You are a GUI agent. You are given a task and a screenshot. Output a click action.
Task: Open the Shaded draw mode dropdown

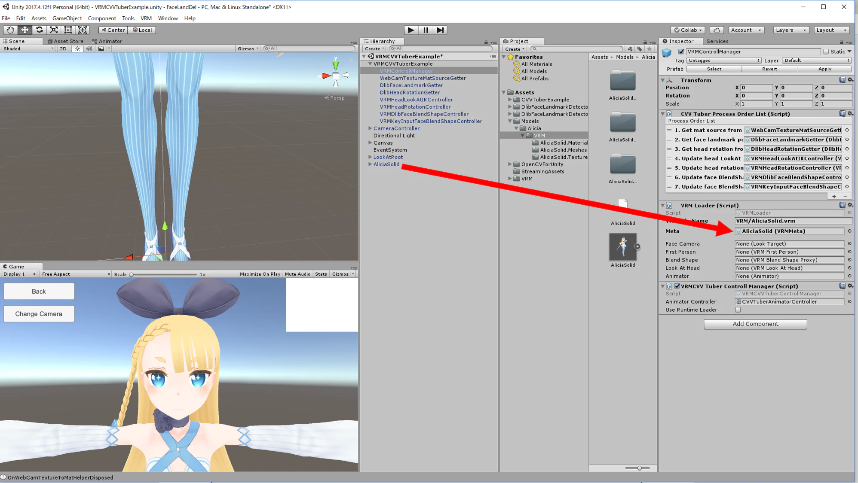(28, 49)
